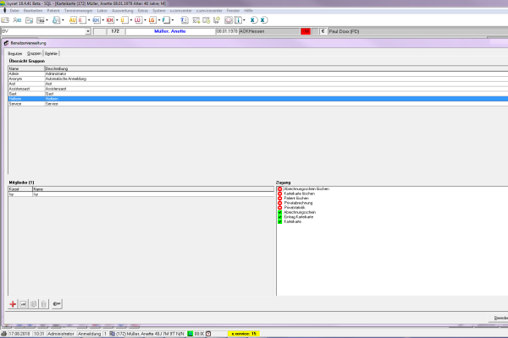The image size is (508, 338).
Task: Click the Kürzel column header in Mitglieder
Action: tap(20, 189)
